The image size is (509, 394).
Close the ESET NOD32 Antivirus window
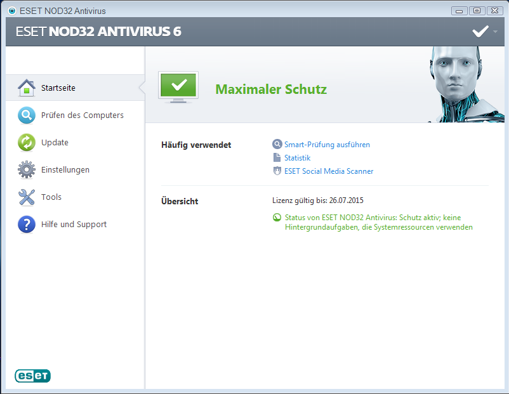[494, 11]
